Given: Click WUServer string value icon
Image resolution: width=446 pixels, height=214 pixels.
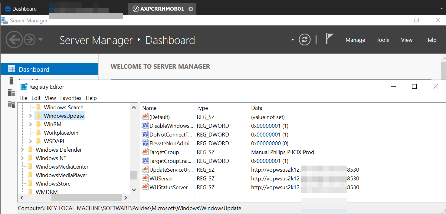Looking at the screenshot, I should click(145, 178).
